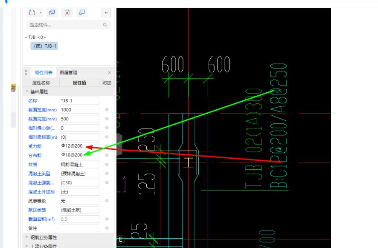Click the left 600 dimension text

pyautogui.click(x=173, y=64)
